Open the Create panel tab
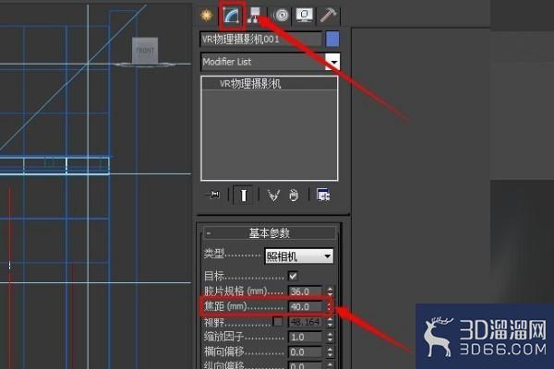554x369 pixels. [206, 15]
